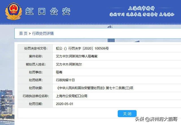
Task: Select legal basis 《中华人民共和国治安管理处罚法》 text
Action: [81, 88]
